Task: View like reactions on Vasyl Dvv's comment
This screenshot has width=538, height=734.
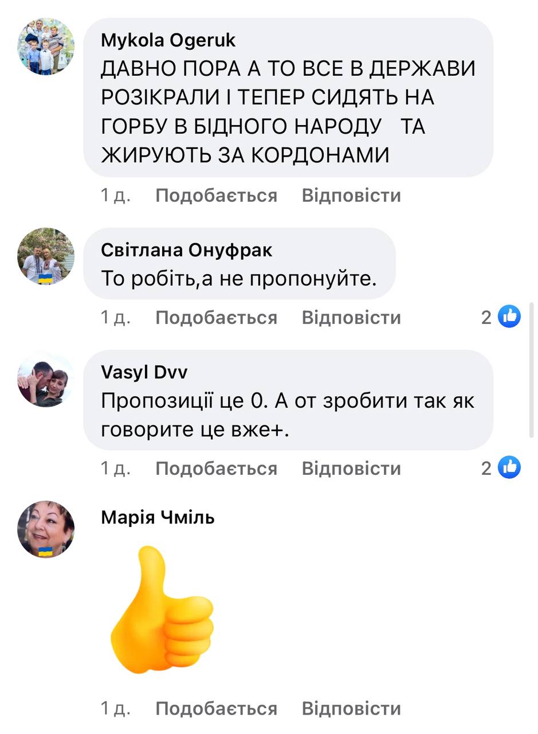Action: (x=501, y=468)
